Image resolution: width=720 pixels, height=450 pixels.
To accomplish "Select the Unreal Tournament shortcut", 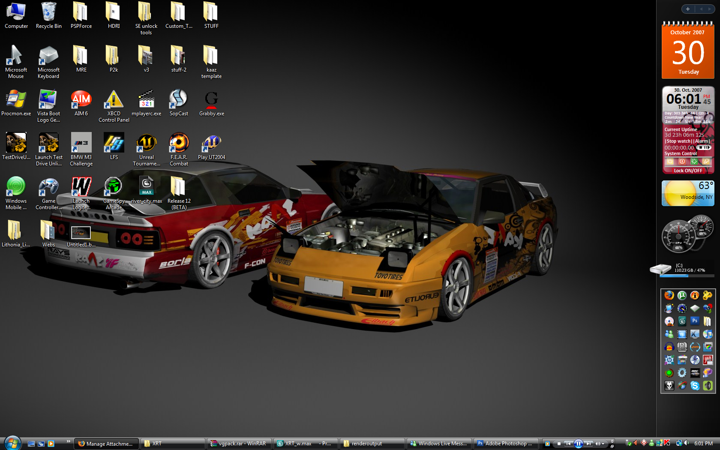I will 146,150.
